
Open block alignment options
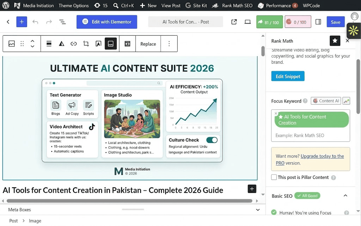[49, 44]
